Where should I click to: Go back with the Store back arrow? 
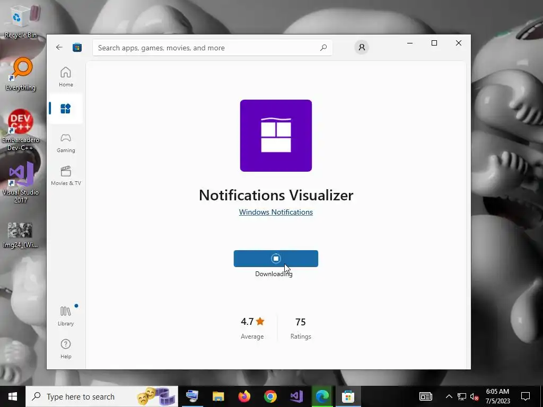point(59,47)
